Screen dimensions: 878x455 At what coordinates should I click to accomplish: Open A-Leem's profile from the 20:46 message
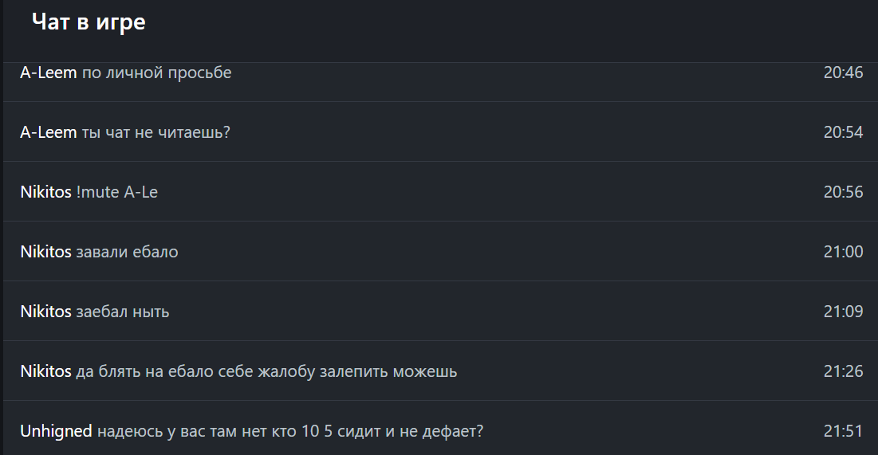coord(48,73)
